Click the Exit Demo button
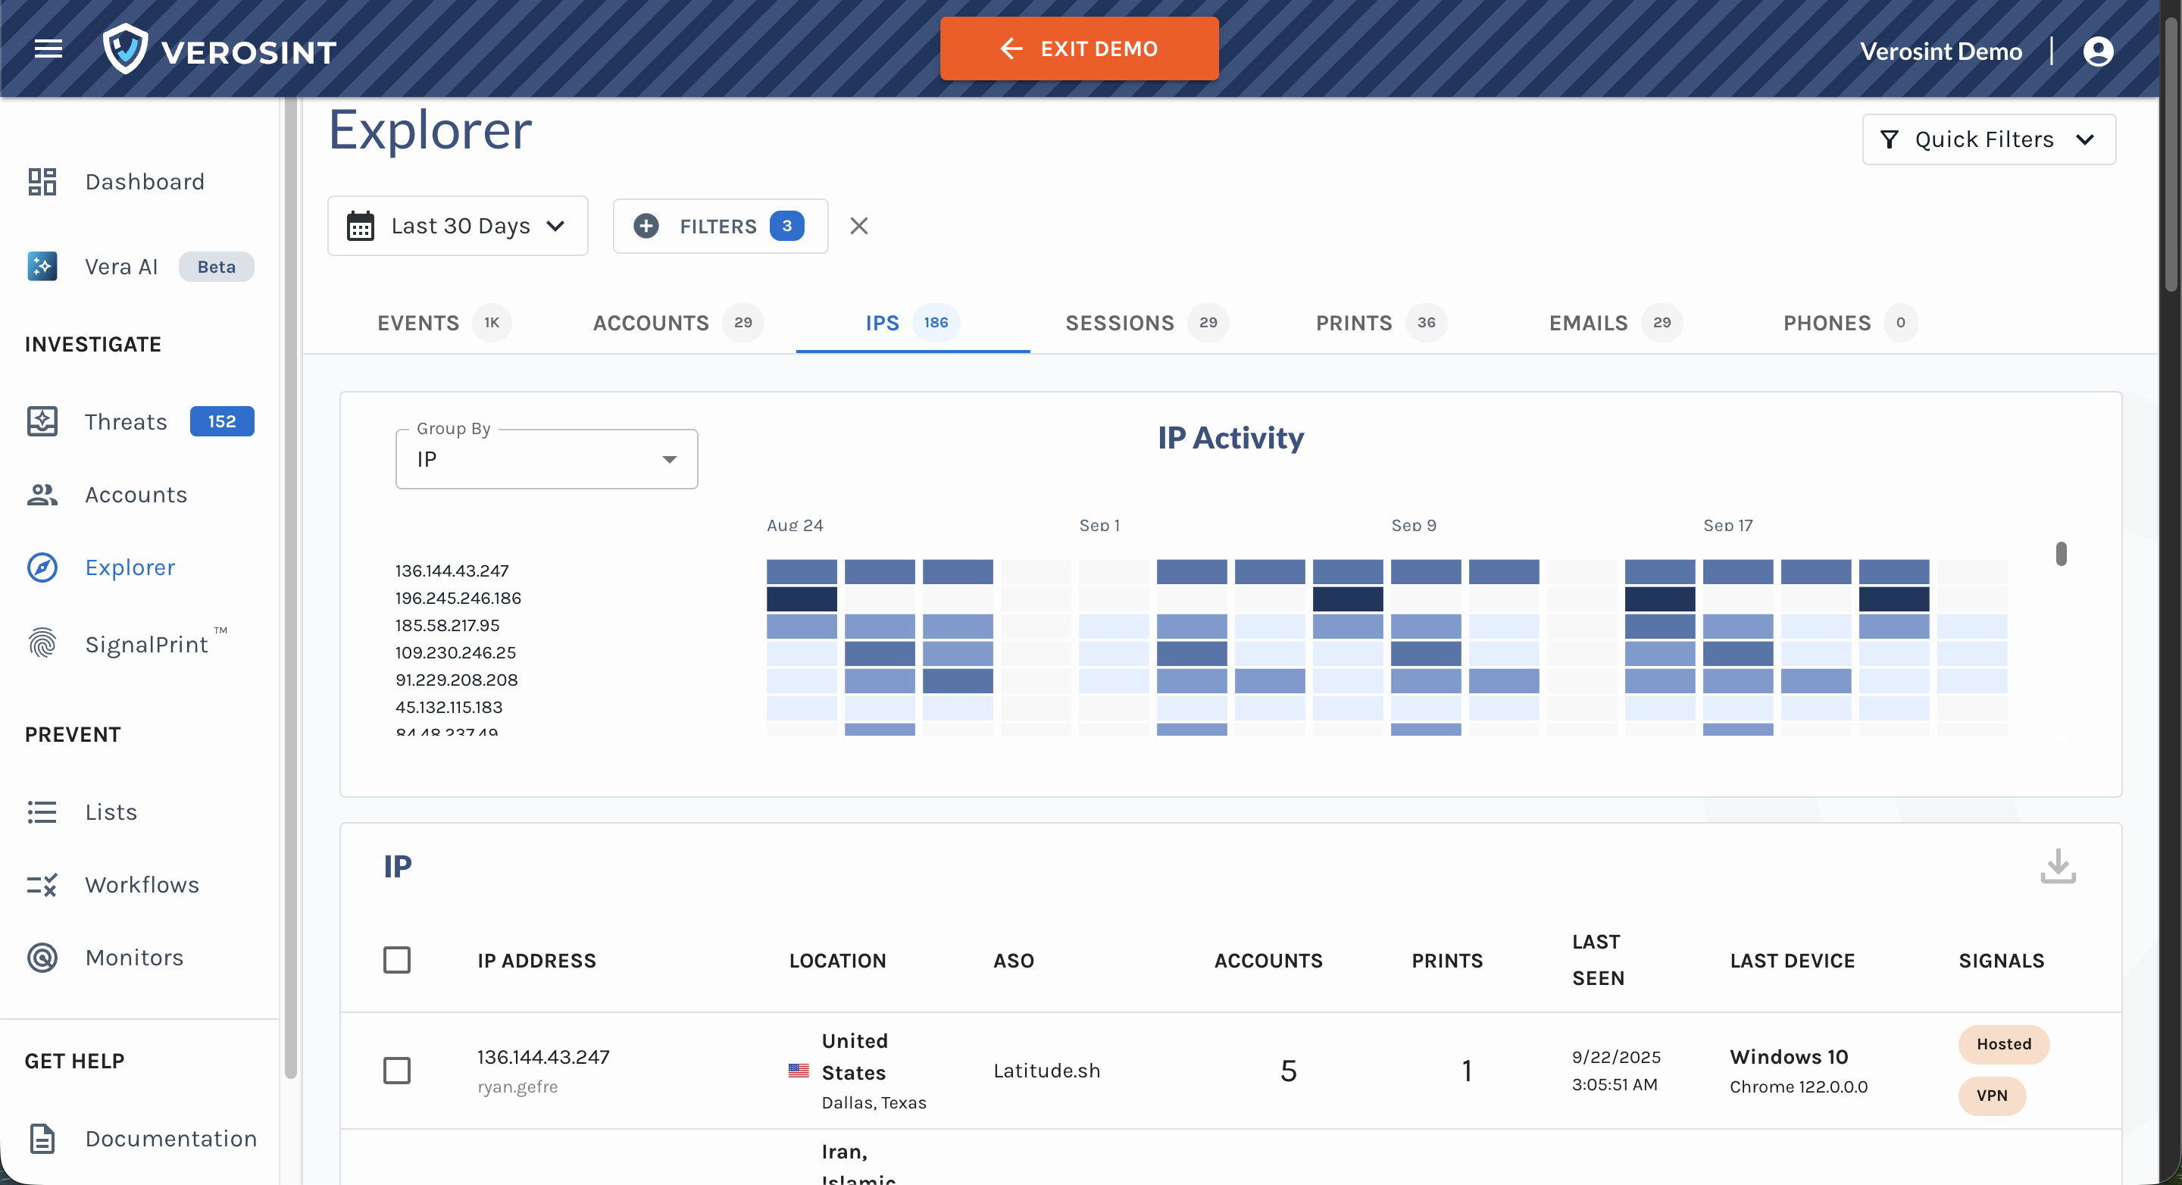The width and height of the screenshot is (2182, 1185). 1078,49
